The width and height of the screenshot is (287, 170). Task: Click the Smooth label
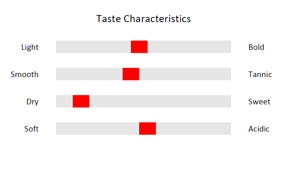(x=25, y=74)
